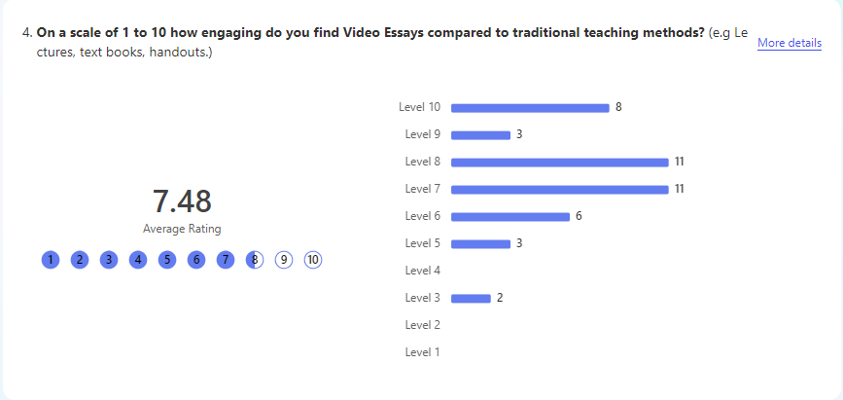The width and height of the screenshot is (843, 400).
Task: Click the Level 6 bar
Action: 510,217
